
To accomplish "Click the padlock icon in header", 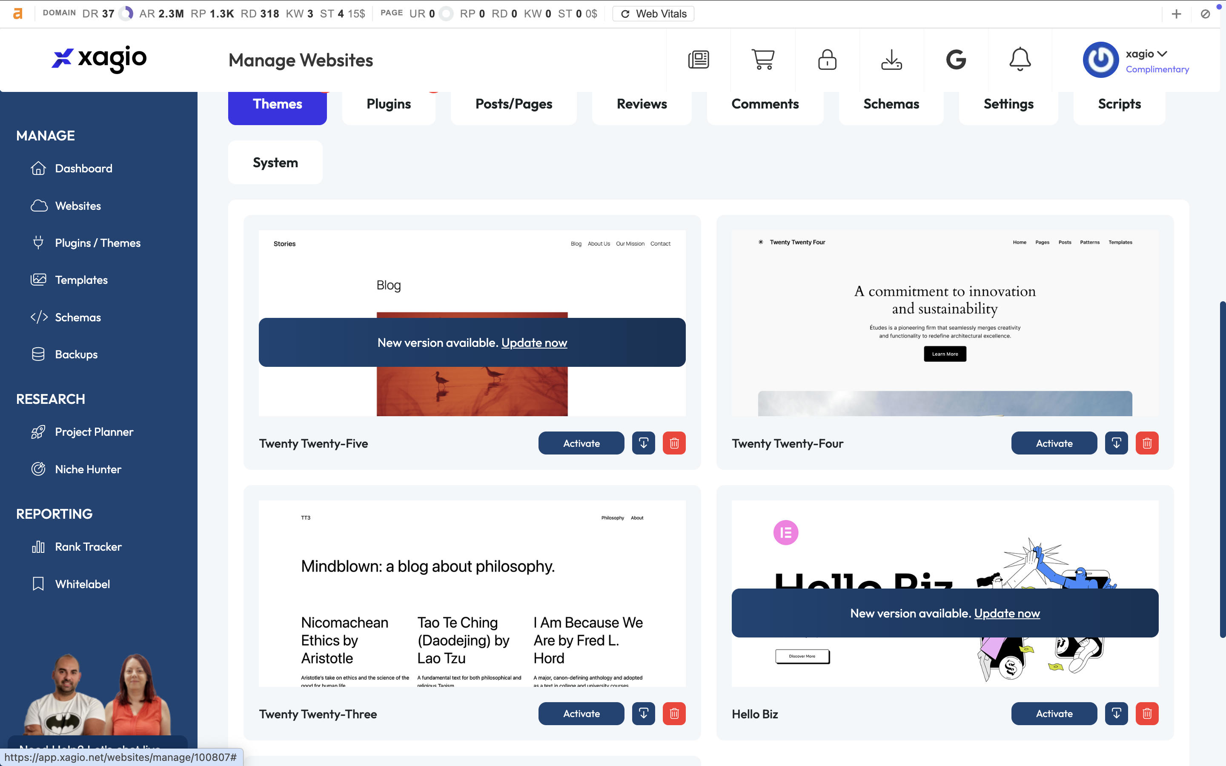I will point(827,60).
